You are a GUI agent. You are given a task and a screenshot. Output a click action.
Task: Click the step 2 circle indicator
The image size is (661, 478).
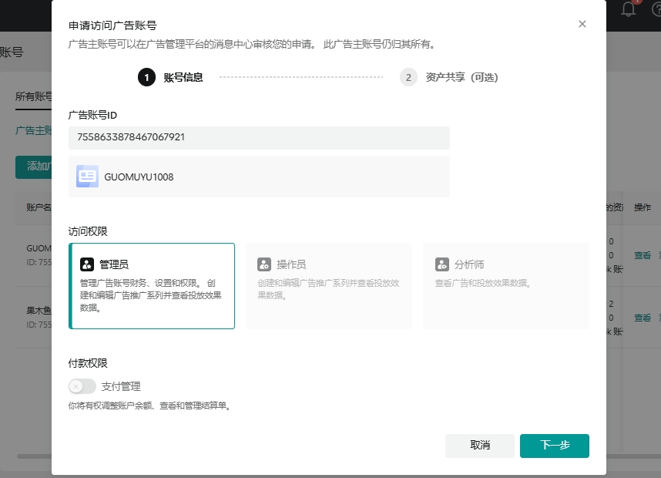tap(408, 77)
